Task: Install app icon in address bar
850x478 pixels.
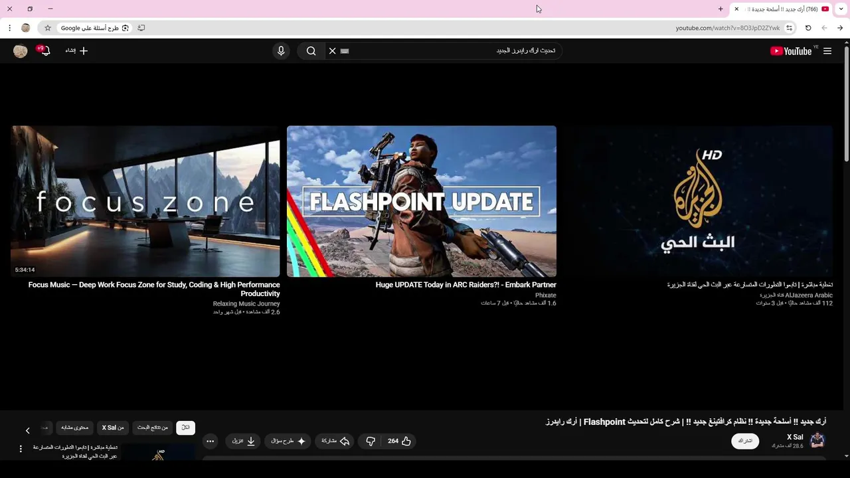Action: 141,28
